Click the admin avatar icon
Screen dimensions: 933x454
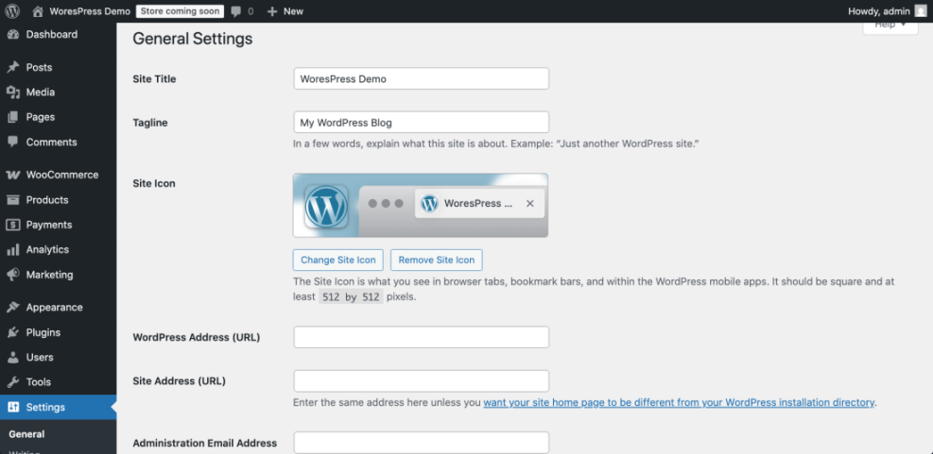921,11
